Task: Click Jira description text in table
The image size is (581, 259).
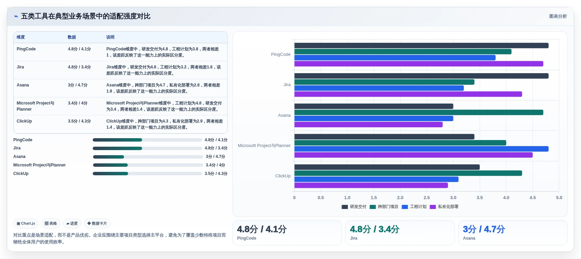Action: (164, 70)
